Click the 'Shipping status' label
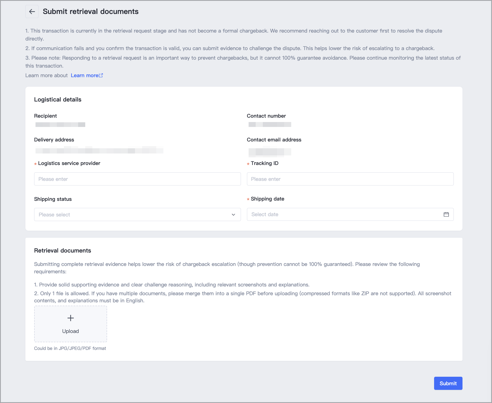The height and width of the screenshot is (403, 492). pyautogui.click(x=53, y=199)
